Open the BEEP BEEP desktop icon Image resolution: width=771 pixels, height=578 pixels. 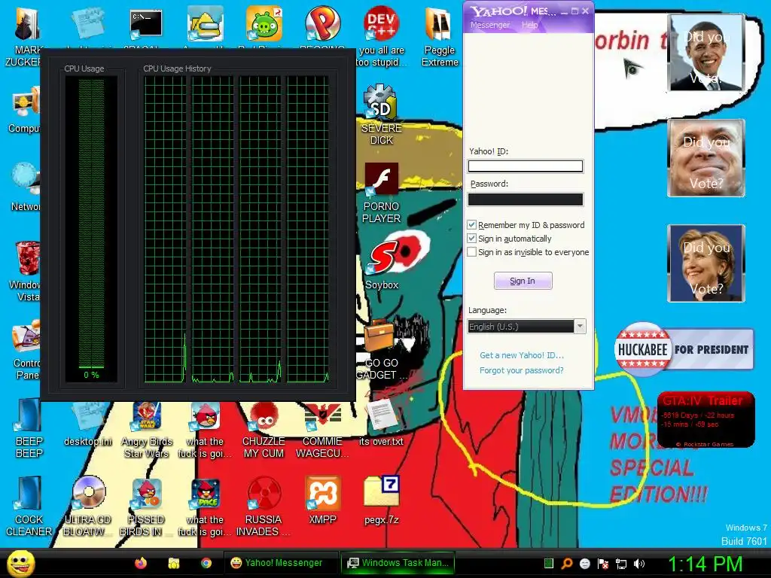(29, 416)
